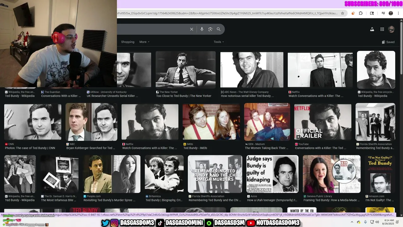Open the People.com man and woman thumbnail
This screenshot has width=403, height=227.
coord(112,174)
